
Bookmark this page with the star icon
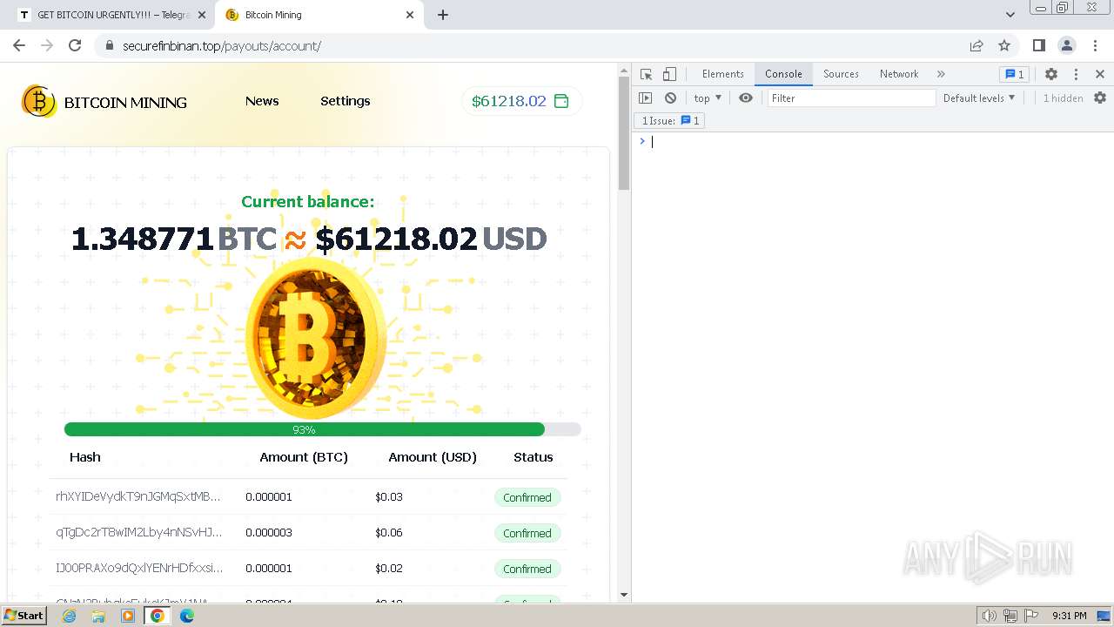[x=1004, y=45]
